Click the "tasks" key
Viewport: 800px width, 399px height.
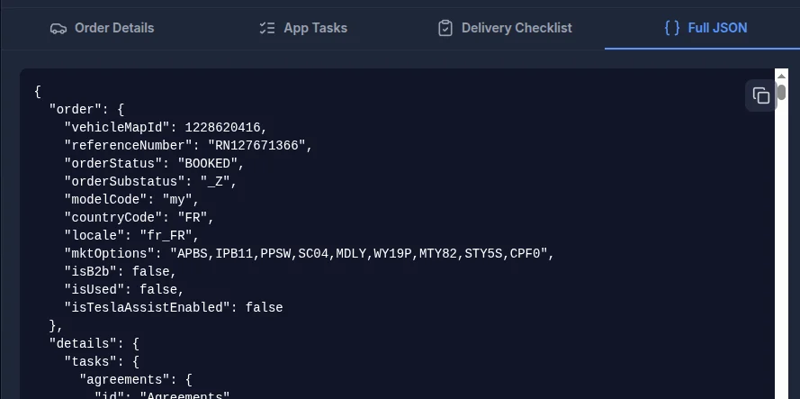(x=91, y=362)
